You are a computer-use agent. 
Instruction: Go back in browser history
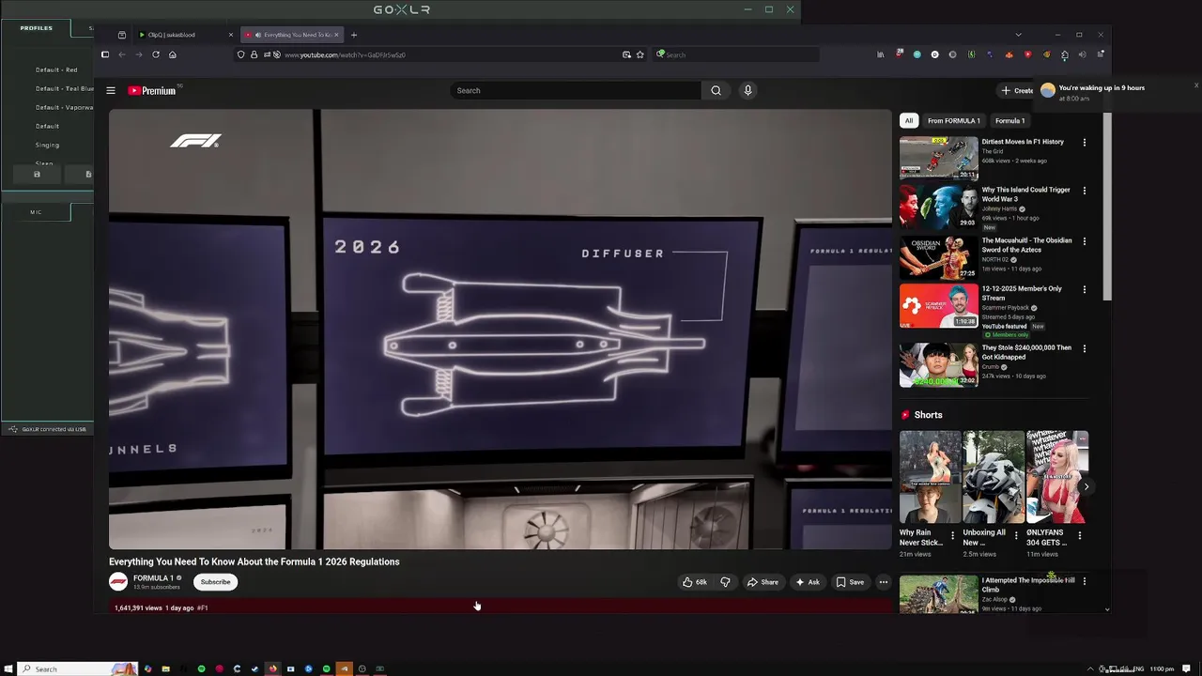(122, 54)
